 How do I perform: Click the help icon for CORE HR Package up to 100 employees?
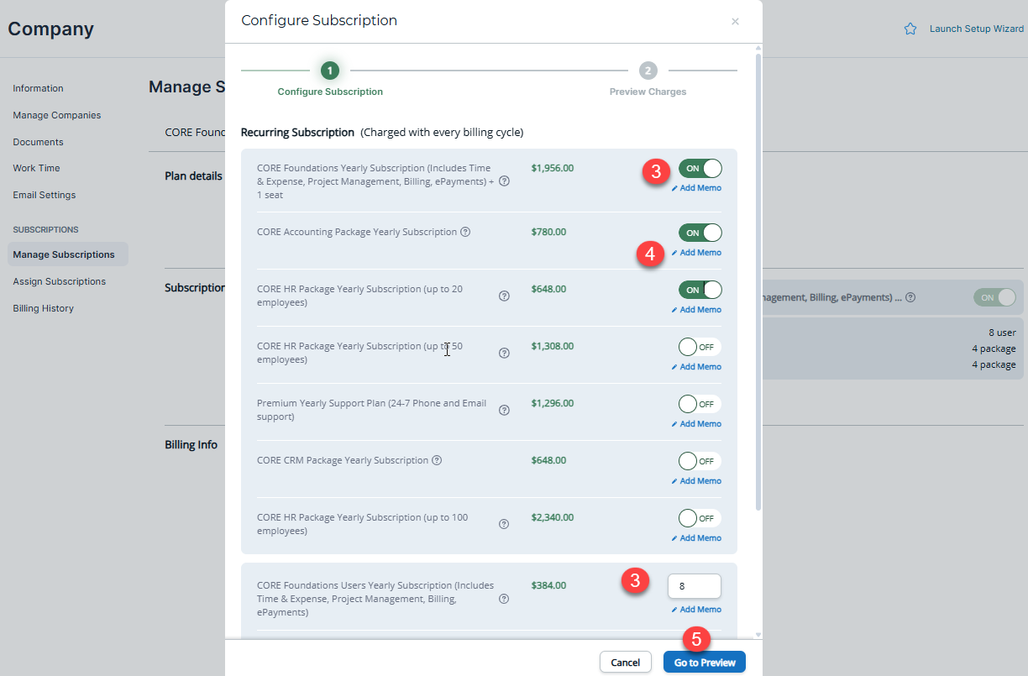coord(504,525)
